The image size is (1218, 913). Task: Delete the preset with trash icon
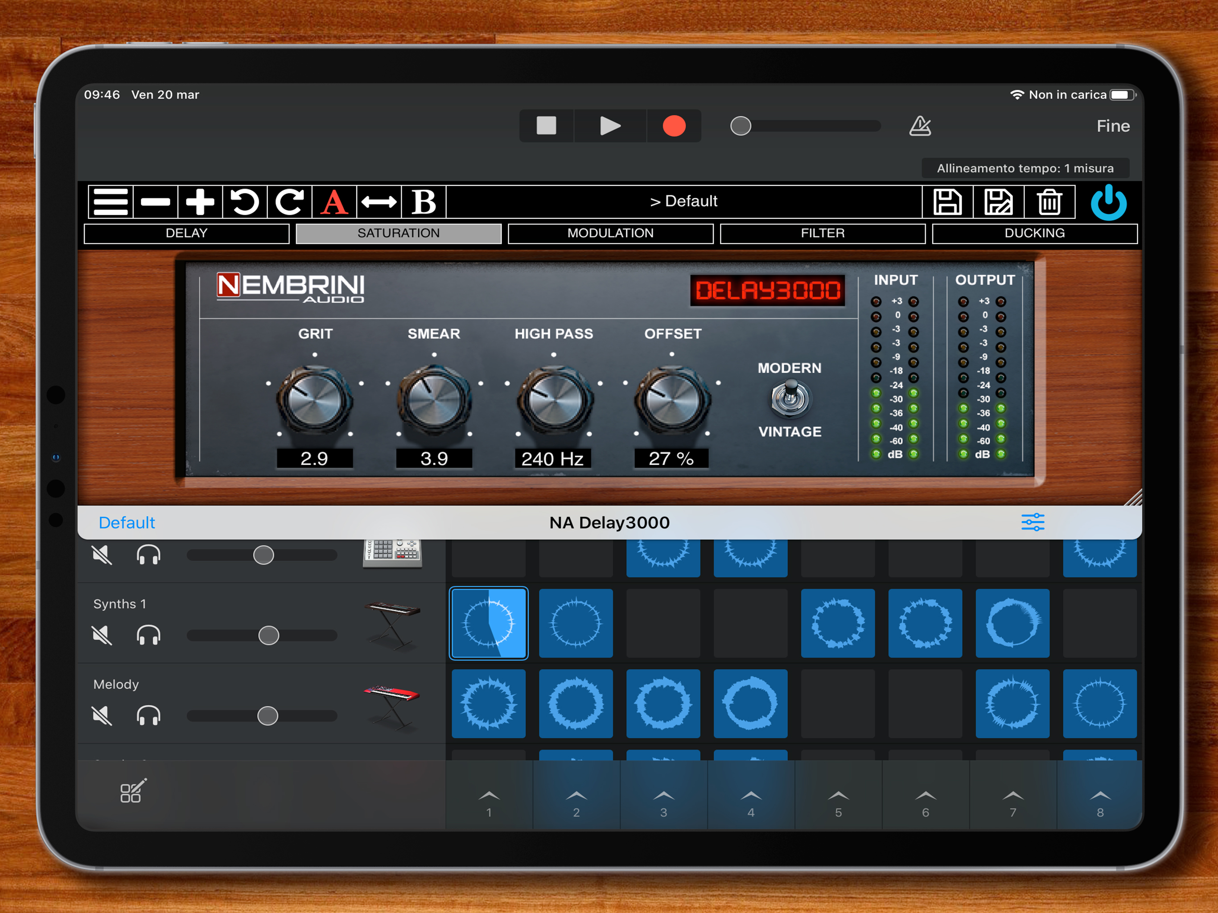pos(1049,202)
